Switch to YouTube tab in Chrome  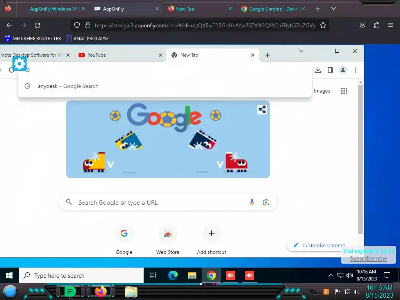tap(120, 55)
